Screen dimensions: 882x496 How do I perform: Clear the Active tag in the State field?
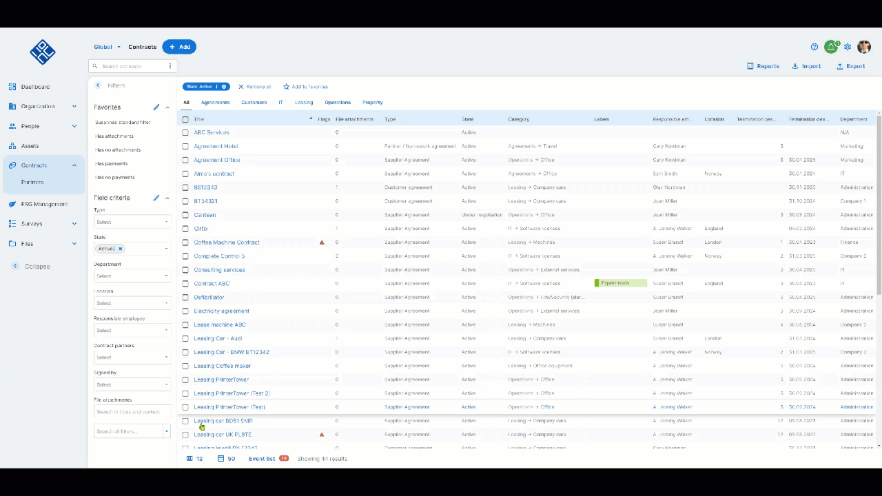click(x=121, y=249)
